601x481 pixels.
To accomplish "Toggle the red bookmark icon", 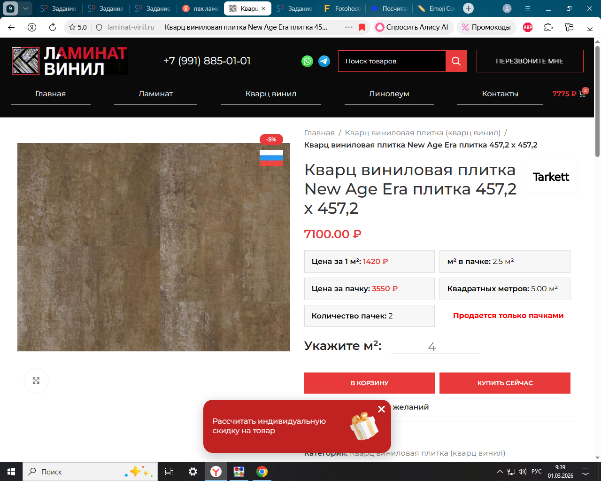I will [x=362, y=27].
